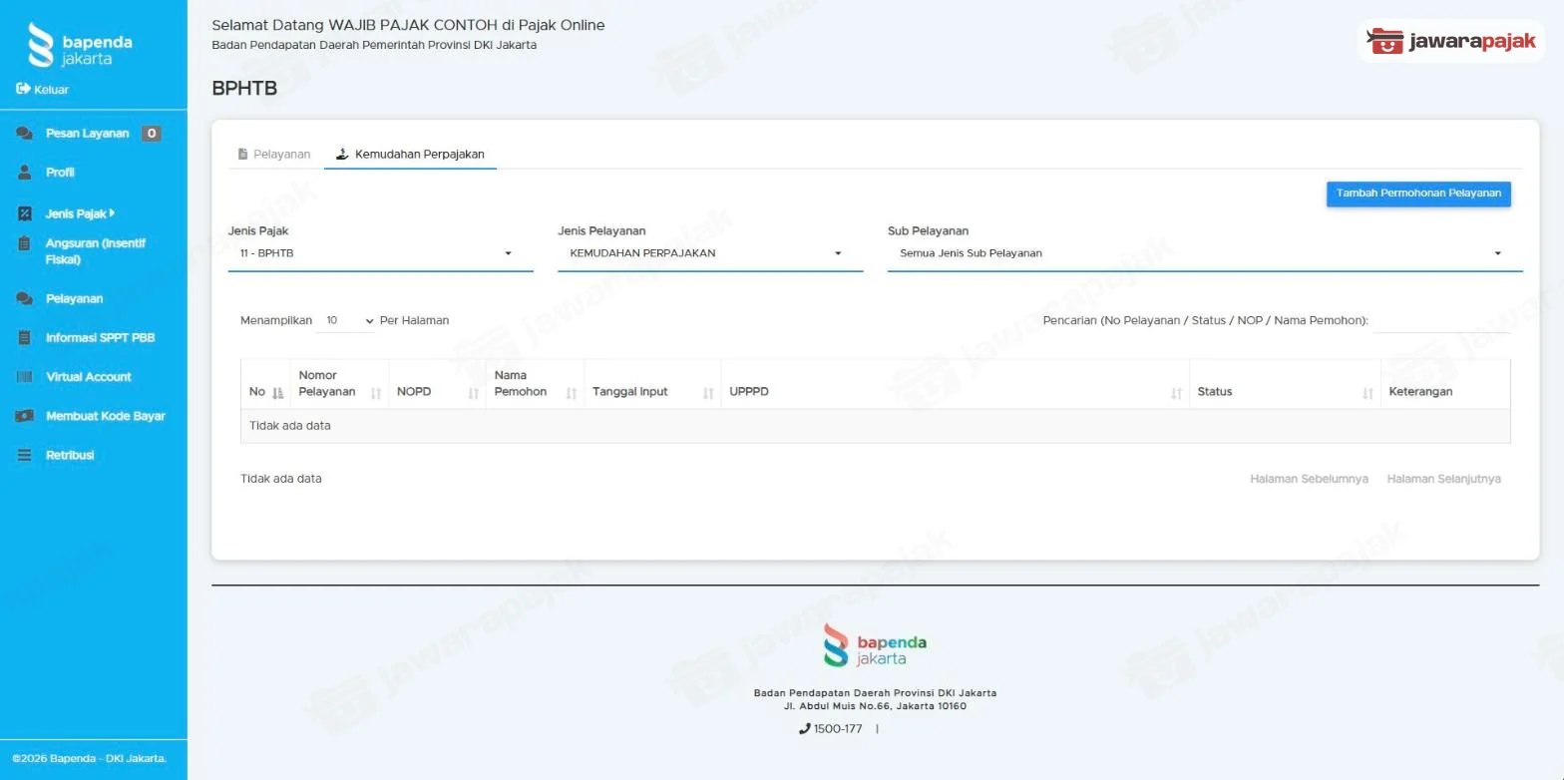1564x780 pixels.
Task: Sort by NOPD column icon
Action: pyautogui.click(x=474, y=393)
